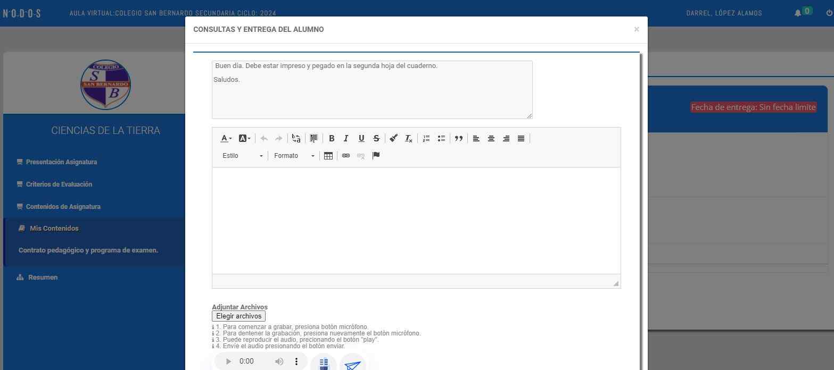Click the Elegir archivos button
Viewport: 834px width, 370px height.
(x=238, y=316)
